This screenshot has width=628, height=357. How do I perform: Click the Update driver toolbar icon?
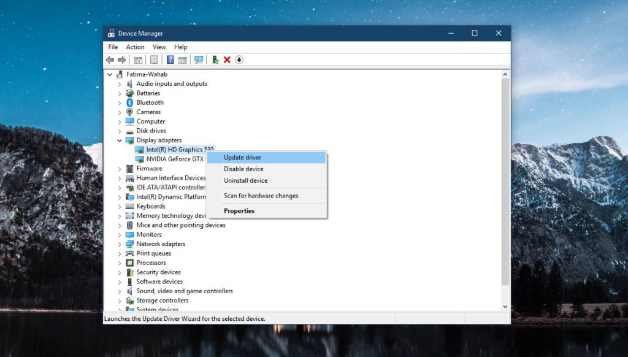(215, 60)
